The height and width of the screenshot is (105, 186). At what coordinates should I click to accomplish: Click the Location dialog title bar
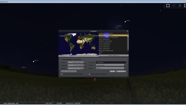[93, 31]
